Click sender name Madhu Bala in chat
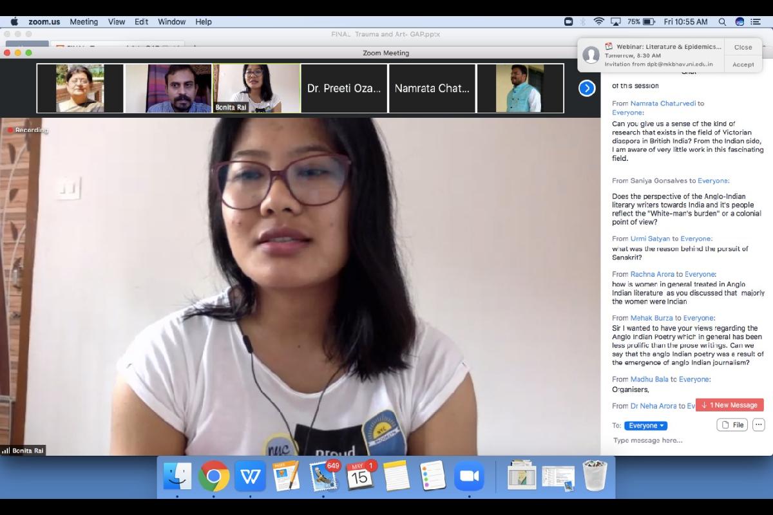The width and height of the screenshot is (773, 515). point(649,379)
